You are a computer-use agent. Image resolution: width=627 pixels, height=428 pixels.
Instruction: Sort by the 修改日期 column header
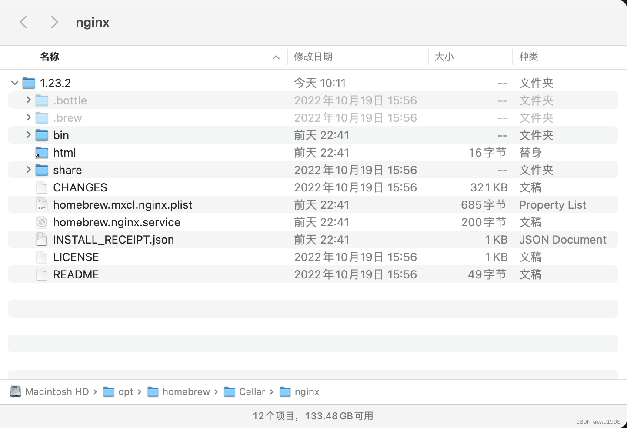click(x=313, y=57)
